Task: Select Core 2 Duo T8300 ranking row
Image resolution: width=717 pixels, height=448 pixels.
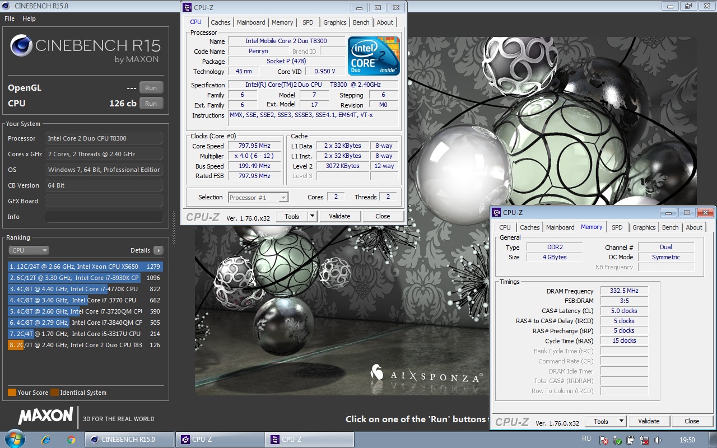Action: [85, 345]
